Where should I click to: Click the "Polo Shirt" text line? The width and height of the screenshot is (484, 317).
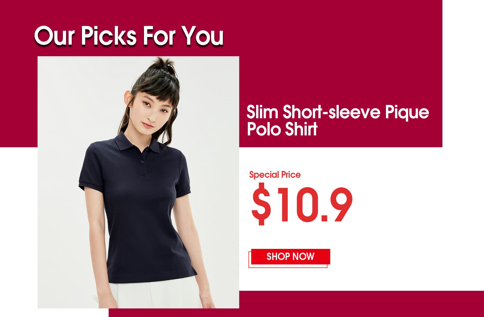coord(282,129)
